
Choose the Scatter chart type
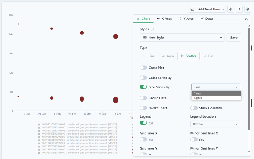pos(188,56)
